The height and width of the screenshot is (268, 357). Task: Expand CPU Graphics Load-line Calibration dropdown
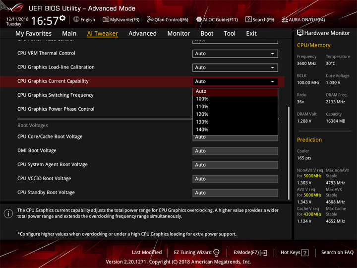(x=235, y=67)
